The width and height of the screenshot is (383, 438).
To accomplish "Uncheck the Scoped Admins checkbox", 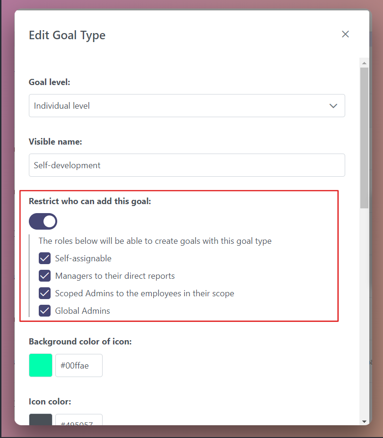I will [x=45, y=293].
